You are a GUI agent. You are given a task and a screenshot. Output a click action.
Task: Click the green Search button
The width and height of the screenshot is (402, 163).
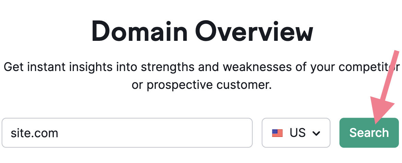pos(369,133)
